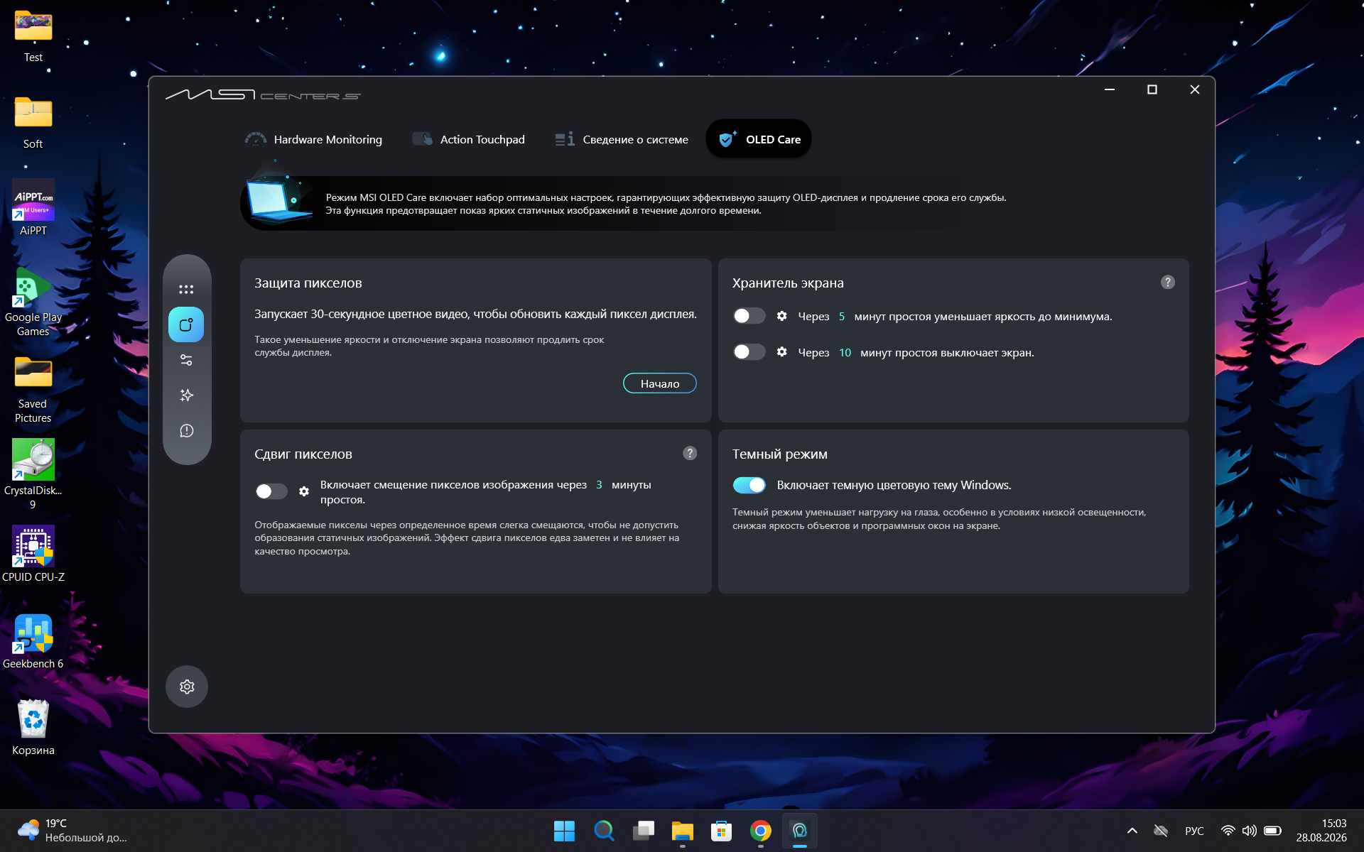Toggle the 10-minute screen off switch
Screen dimensions: 1364x852
coord(749,352)
